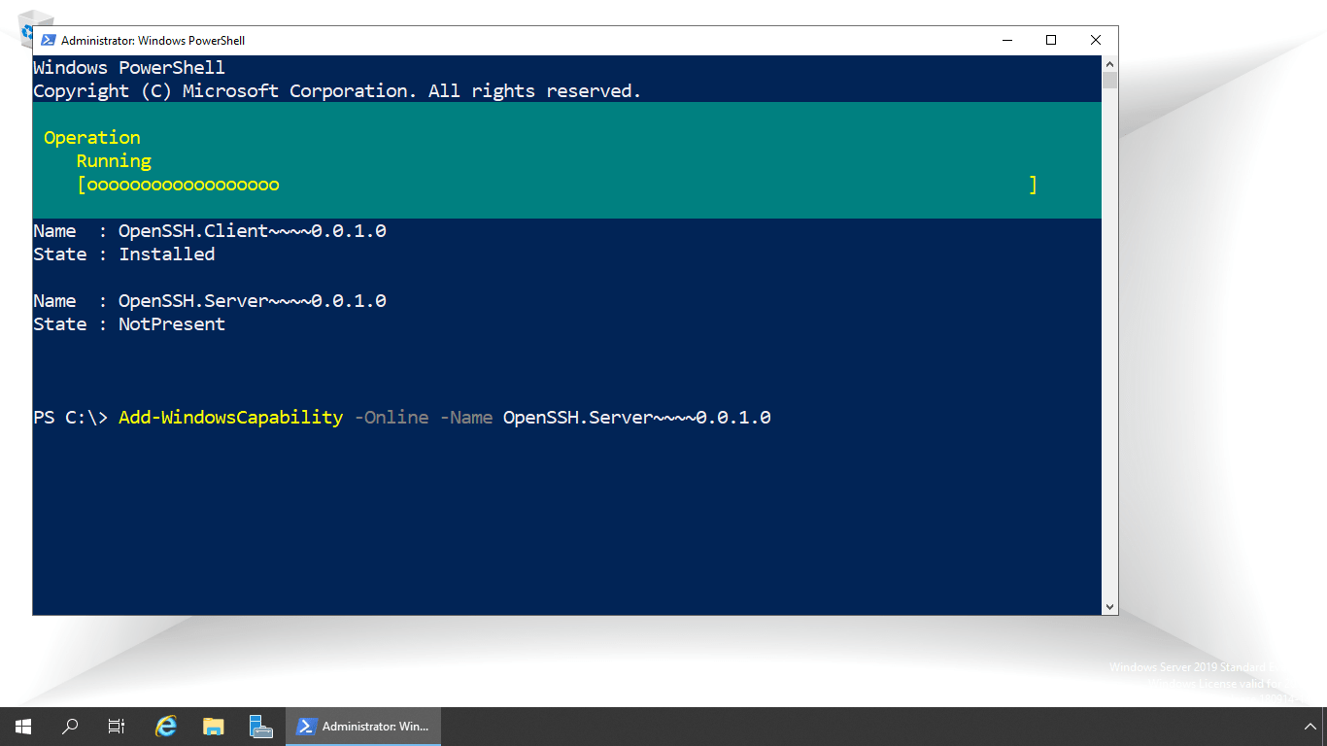Open File Explorer from the taskbar
Viewport: 1327px width, 746px height.
(x=214, y=727)
